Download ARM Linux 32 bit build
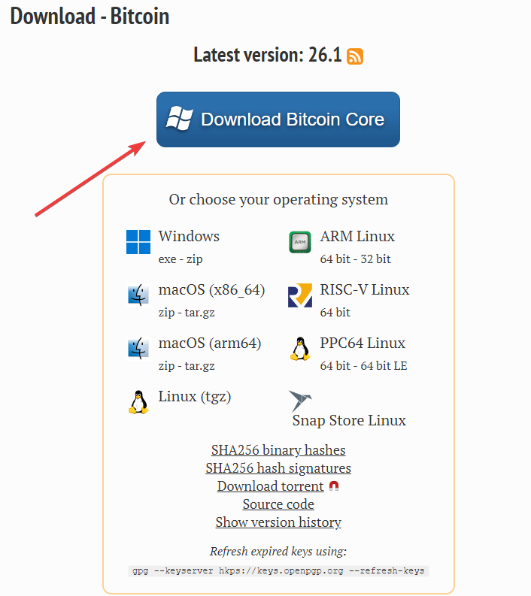This screenshot has width=531, height=596. (x=375, y=259)
